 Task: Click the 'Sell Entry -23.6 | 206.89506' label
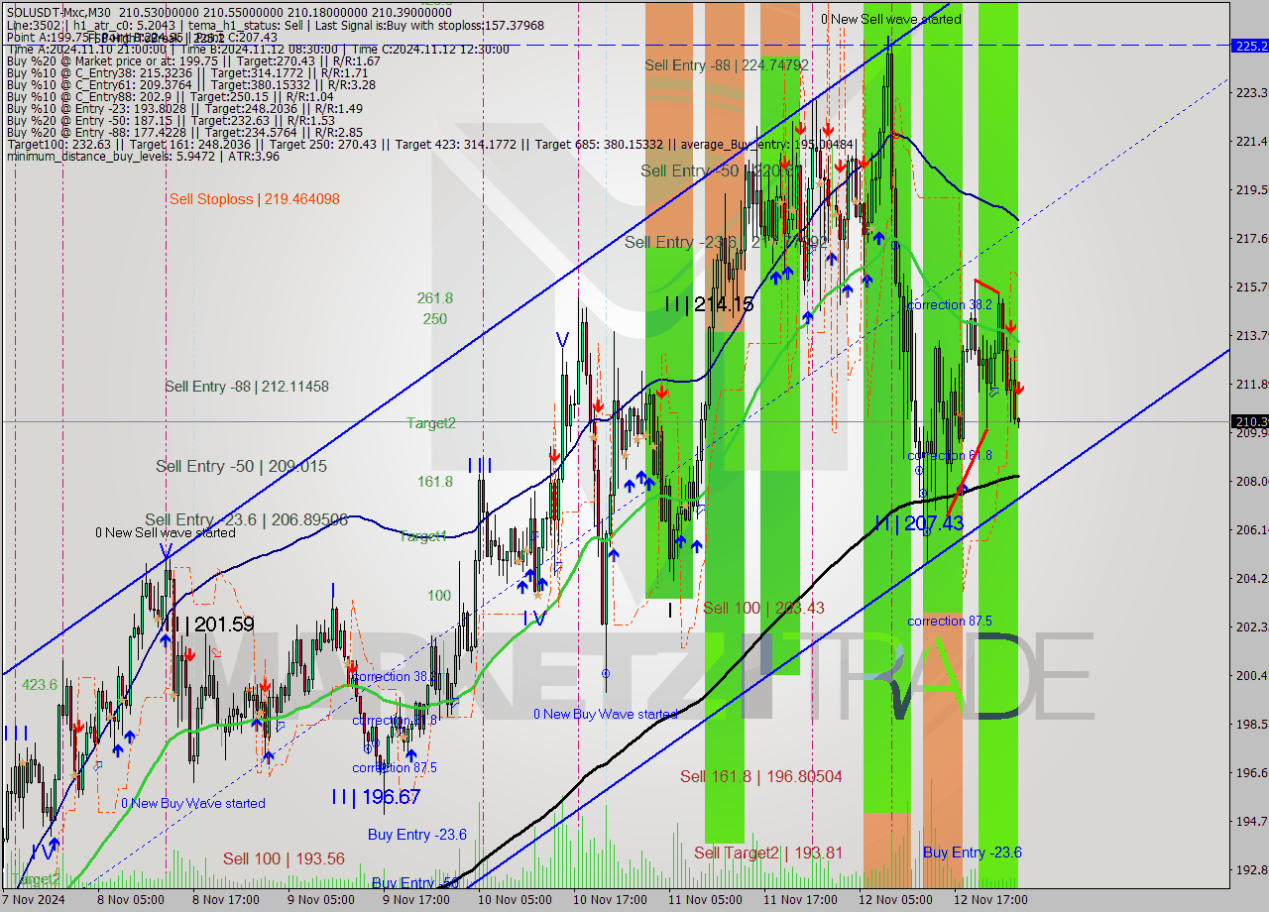click(x=247, y=519)
